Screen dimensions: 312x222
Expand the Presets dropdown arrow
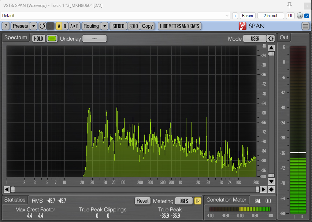pos(34,26)
